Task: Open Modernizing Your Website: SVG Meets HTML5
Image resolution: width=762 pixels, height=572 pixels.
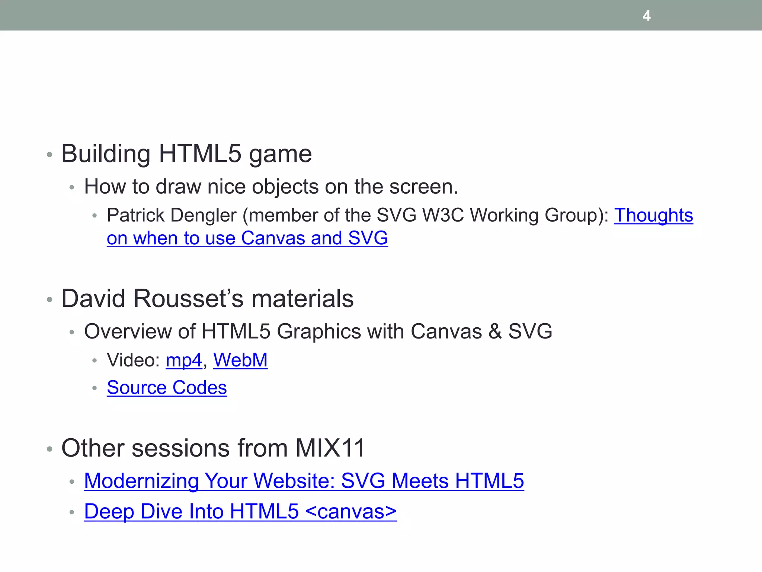Action: click(304, 481)
